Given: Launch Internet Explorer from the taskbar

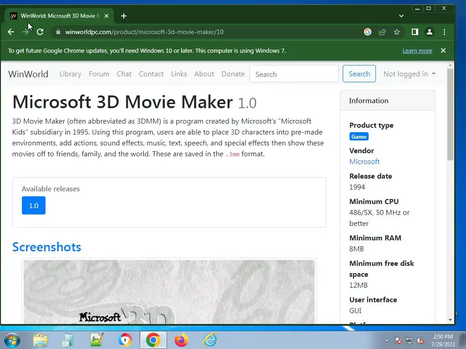Looking at the screenshot, I should click(x=210, y=340).
